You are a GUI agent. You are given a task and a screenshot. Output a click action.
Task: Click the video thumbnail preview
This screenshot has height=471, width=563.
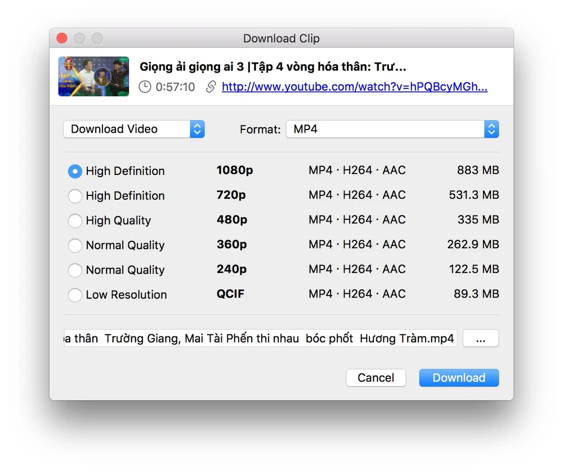[93, 76]
